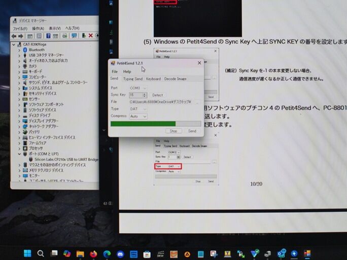Open taskbar Search magnifier
The height and width of the screenshot is (260, 347).
(41, 253)
